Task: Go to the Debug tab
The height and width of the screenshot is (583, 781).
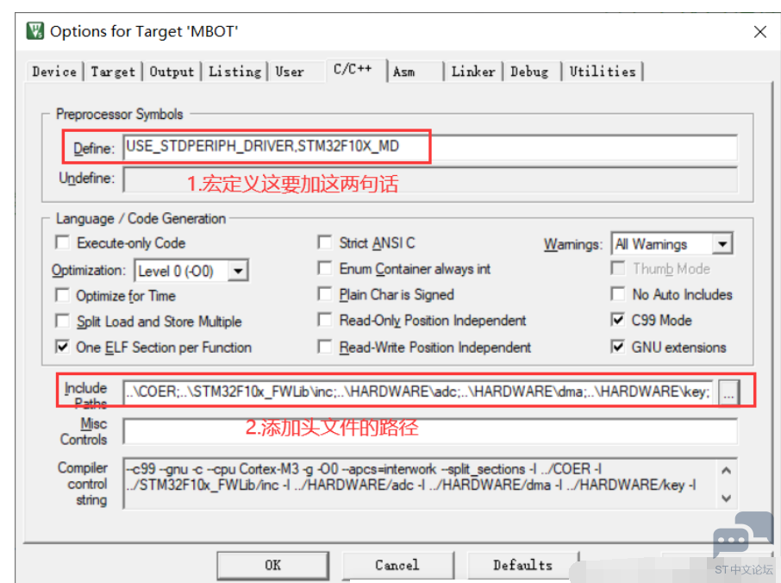Action: click(x=529, y=72)
